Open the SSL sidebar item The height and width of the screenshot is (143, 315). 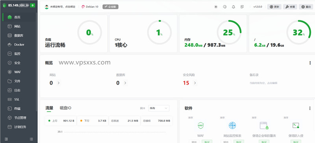pyautogui.click(x=19, y=100)
